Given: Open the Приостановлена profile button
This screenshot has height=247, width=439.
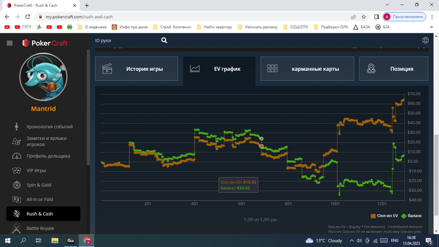Looking at the screenshot, I should [405, 17].
